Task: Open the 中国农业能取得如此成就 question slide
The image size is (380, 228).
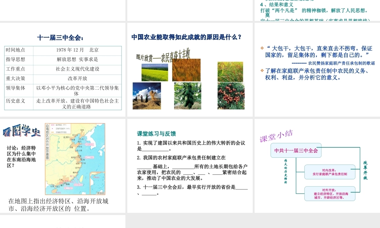Action: [190, 70]
